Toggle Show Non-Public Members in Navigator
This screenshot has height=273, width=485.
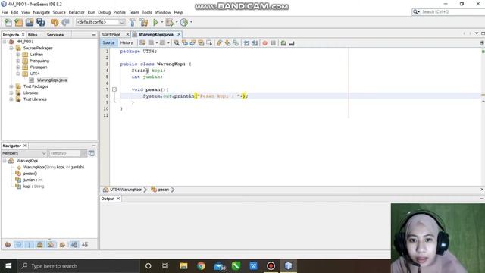(x=40, y=244)
